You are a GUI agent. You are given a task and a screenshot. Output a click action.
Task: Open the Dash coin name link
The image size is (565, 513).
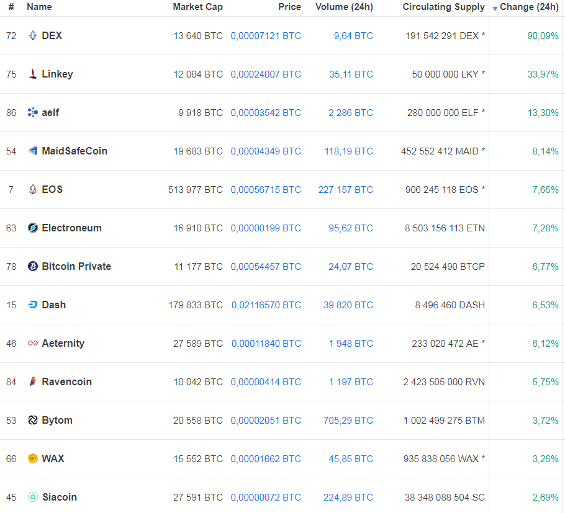pyautogui.click(x=53, y=305)
